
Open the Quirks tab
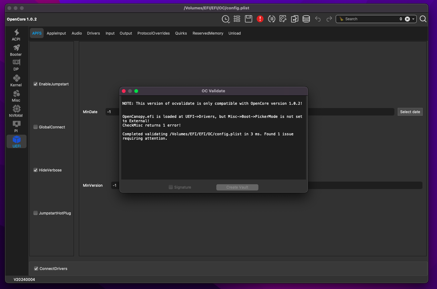point(181,33)
